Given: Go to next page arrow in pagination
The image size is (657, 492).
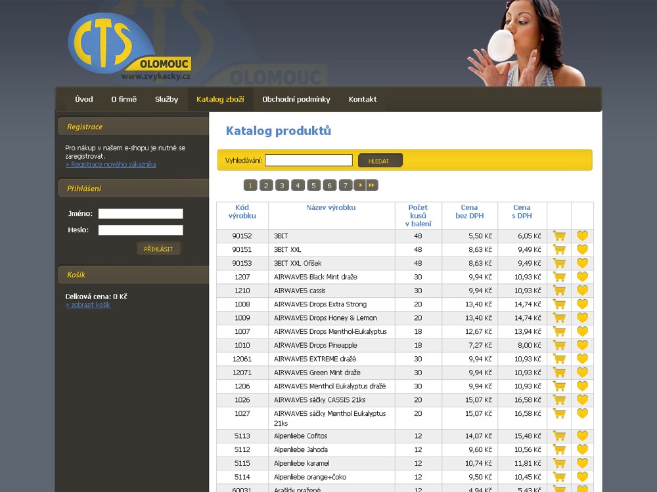Looking at the screenshot, I should click(359, 186).
